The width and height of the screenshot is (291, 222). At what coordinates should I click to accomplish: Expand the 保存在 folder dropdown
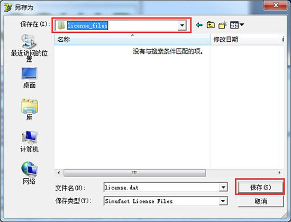pyautogui.click(x=182, y=25)
